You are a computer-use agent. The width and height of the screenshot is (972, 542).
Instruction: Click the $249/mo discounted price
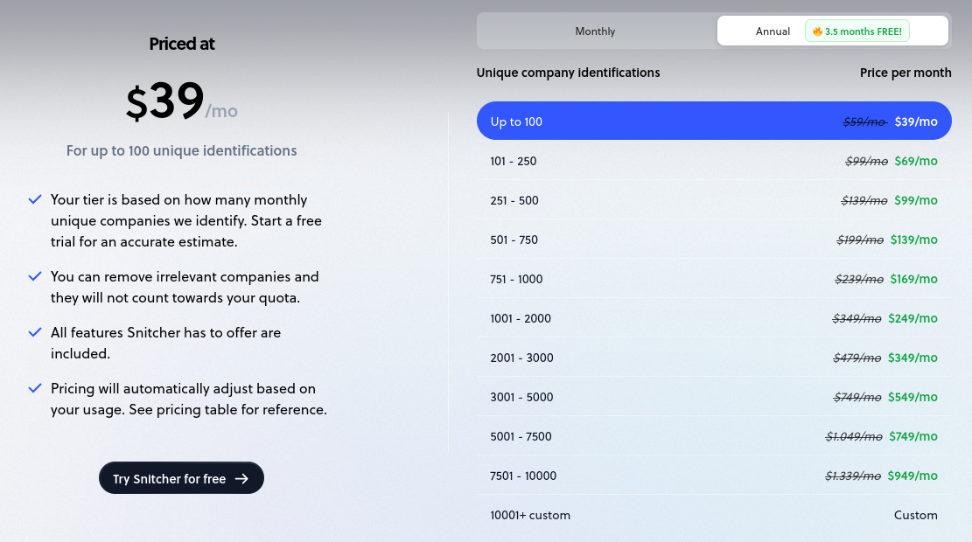click(x=913, y=317)
